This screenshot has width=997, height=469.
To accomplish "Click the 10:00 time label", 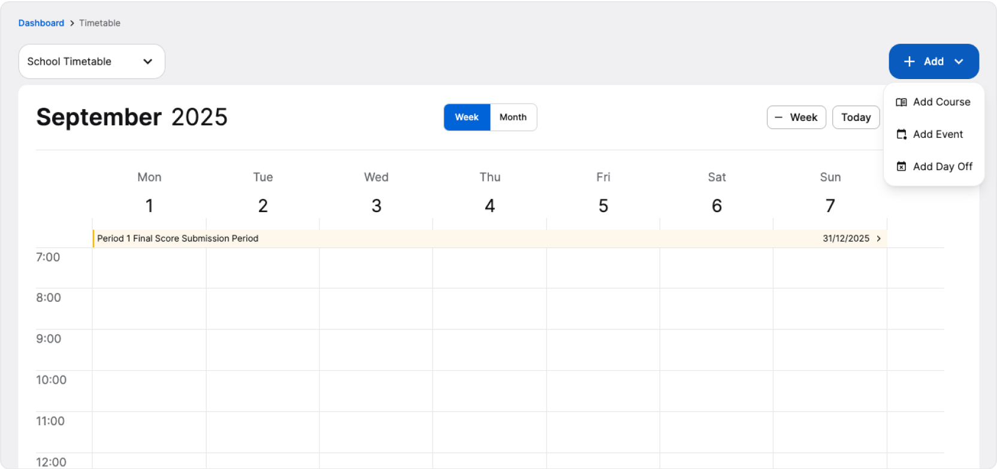I will point(51,380).
